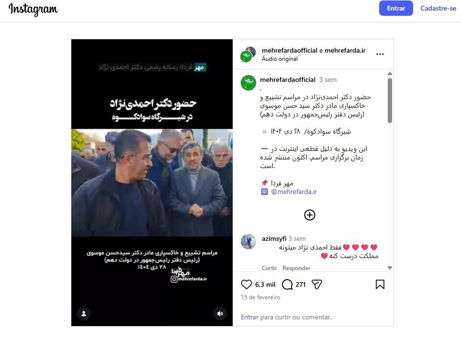Play or pause the video post
The height and width of the screenshot is (339, 461).
click(x=152, y=182)
